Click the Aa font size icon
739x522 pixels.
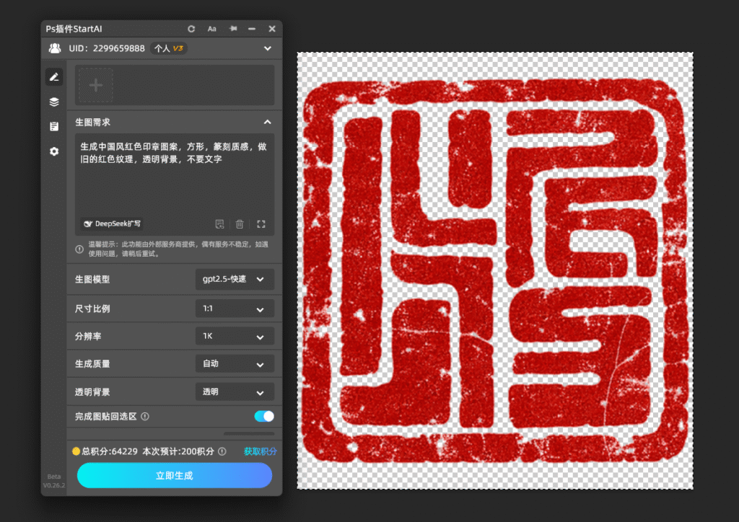click(212, 29)
